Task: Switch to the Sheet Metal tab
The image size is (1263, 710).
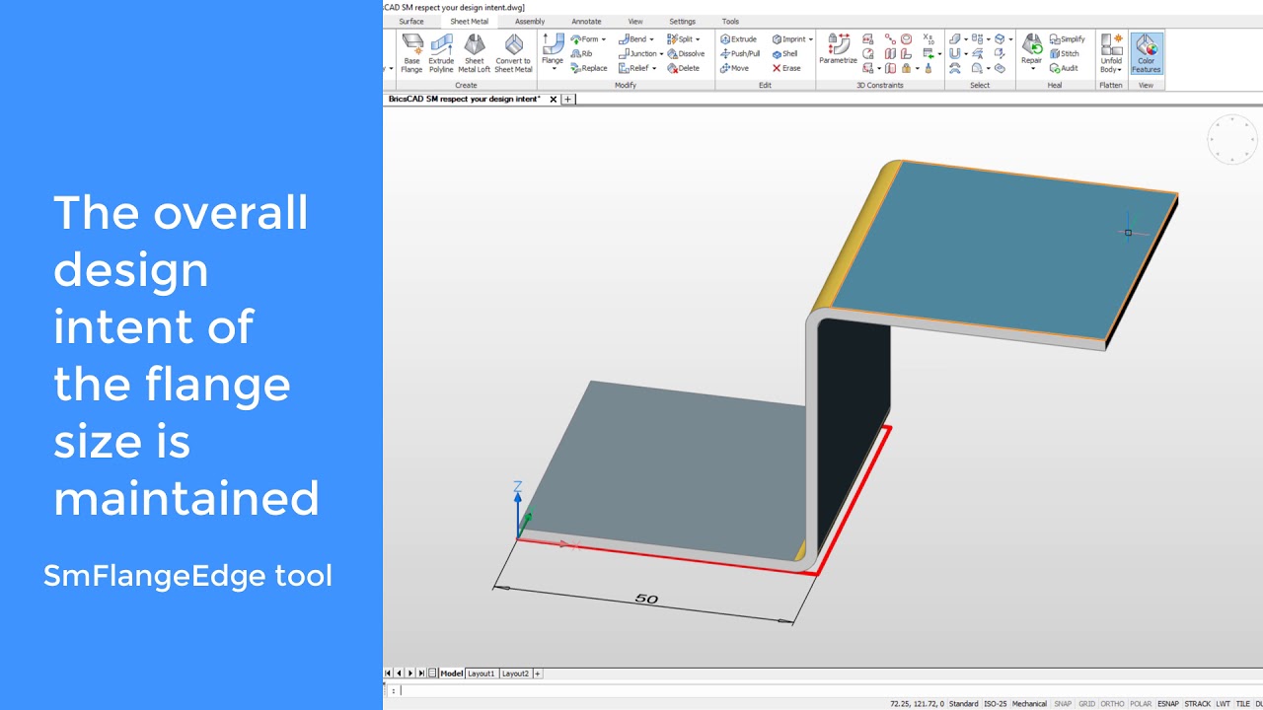Action: tap(470, 22)
